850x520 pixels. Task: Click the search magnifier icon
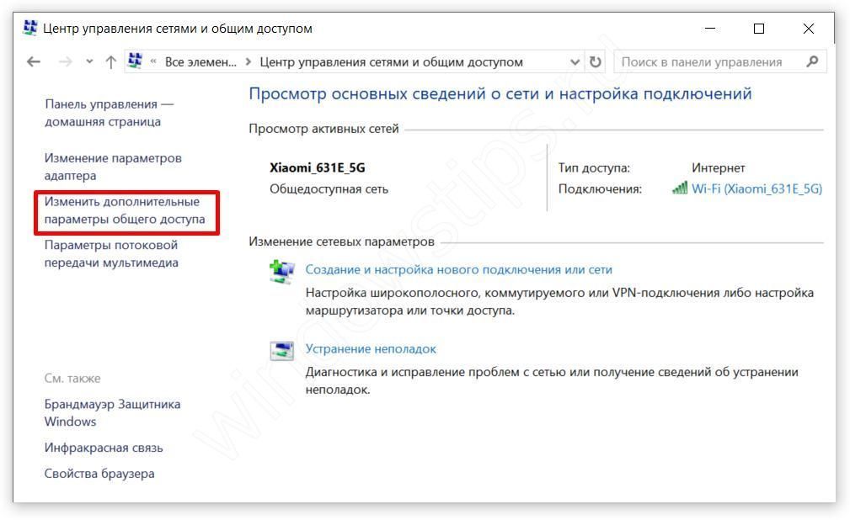pos(812,61)
